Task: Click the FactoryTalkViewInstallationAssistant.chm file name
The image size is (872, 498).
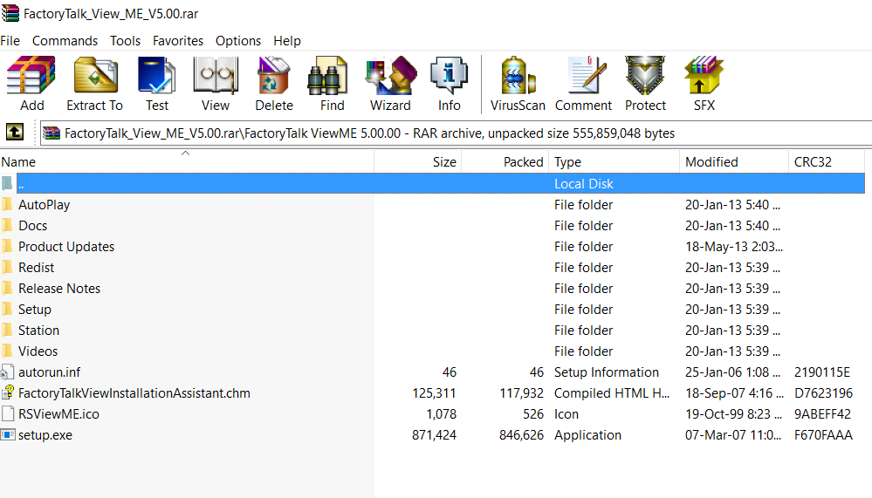Action: click(134, 393)
